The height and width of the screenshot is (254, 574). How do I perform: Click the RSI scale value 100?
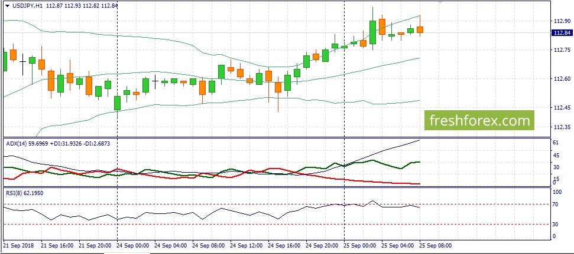tap(559, 192)
